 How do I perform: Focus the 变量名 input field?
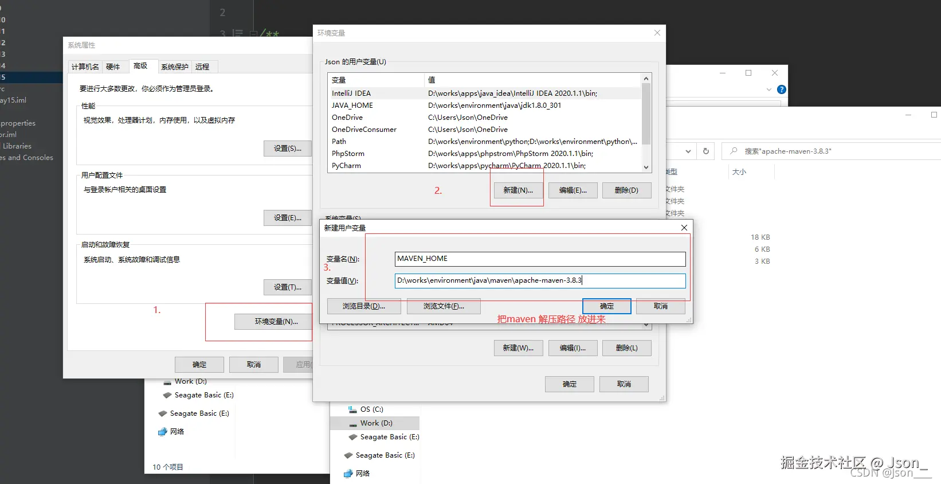click(x=540, y=259)
